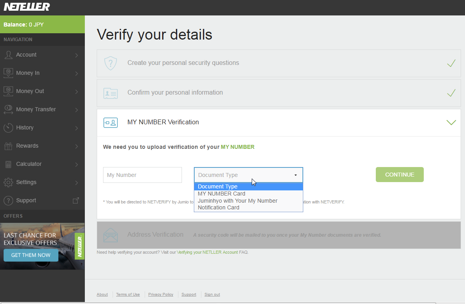Click the CONTINUE button
The height and width of the screenshot is (304, 465).
point(400,175)
